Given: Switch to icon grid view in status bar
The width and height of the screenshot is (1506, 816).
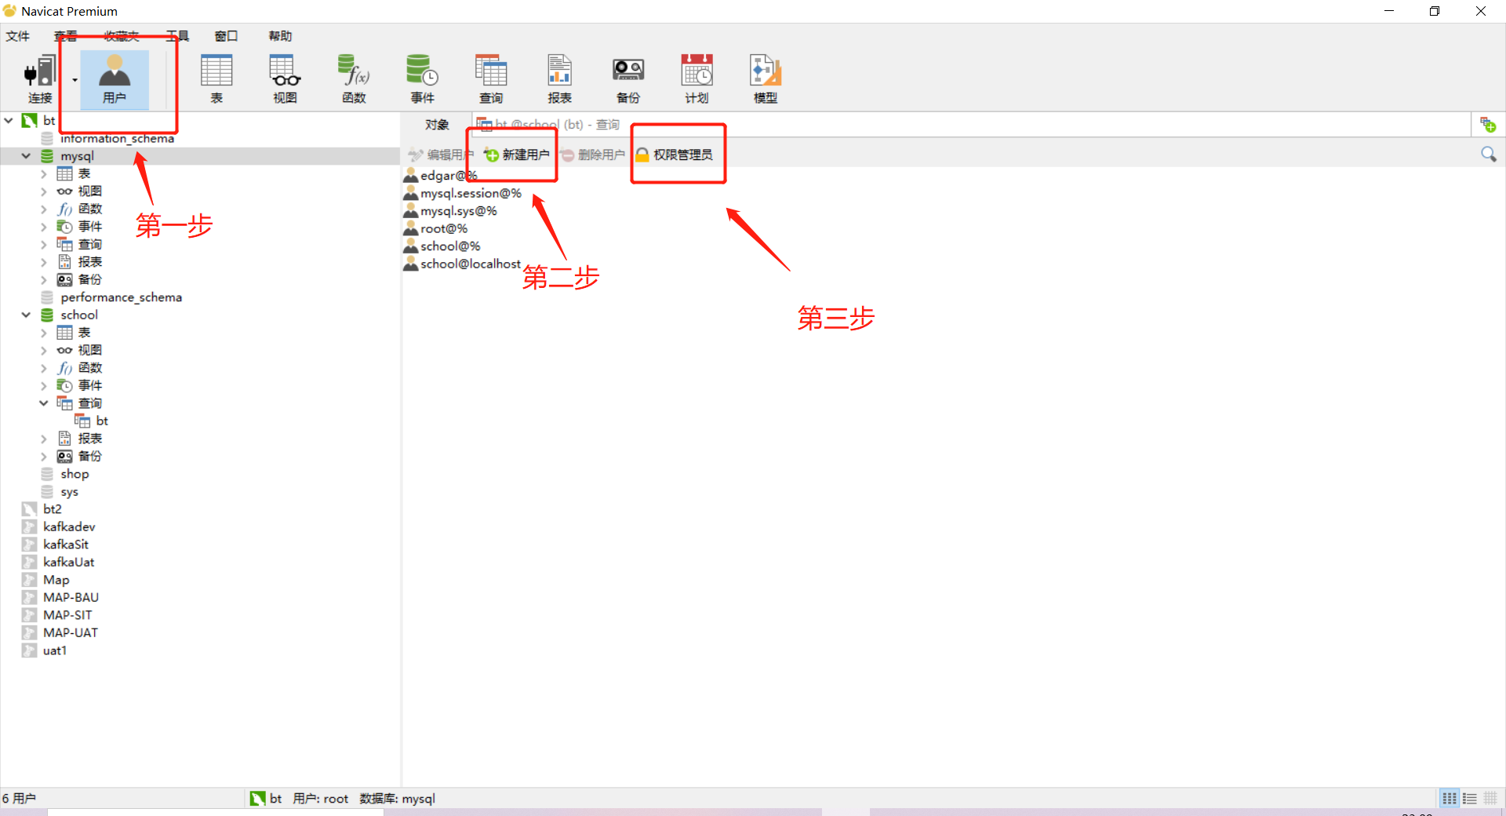Looking at the screenshot, I should tap(1450, 799).
